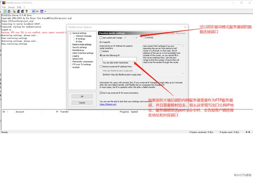Click the green status indicator in status bar
253x178 pixels.
(246, 132)
